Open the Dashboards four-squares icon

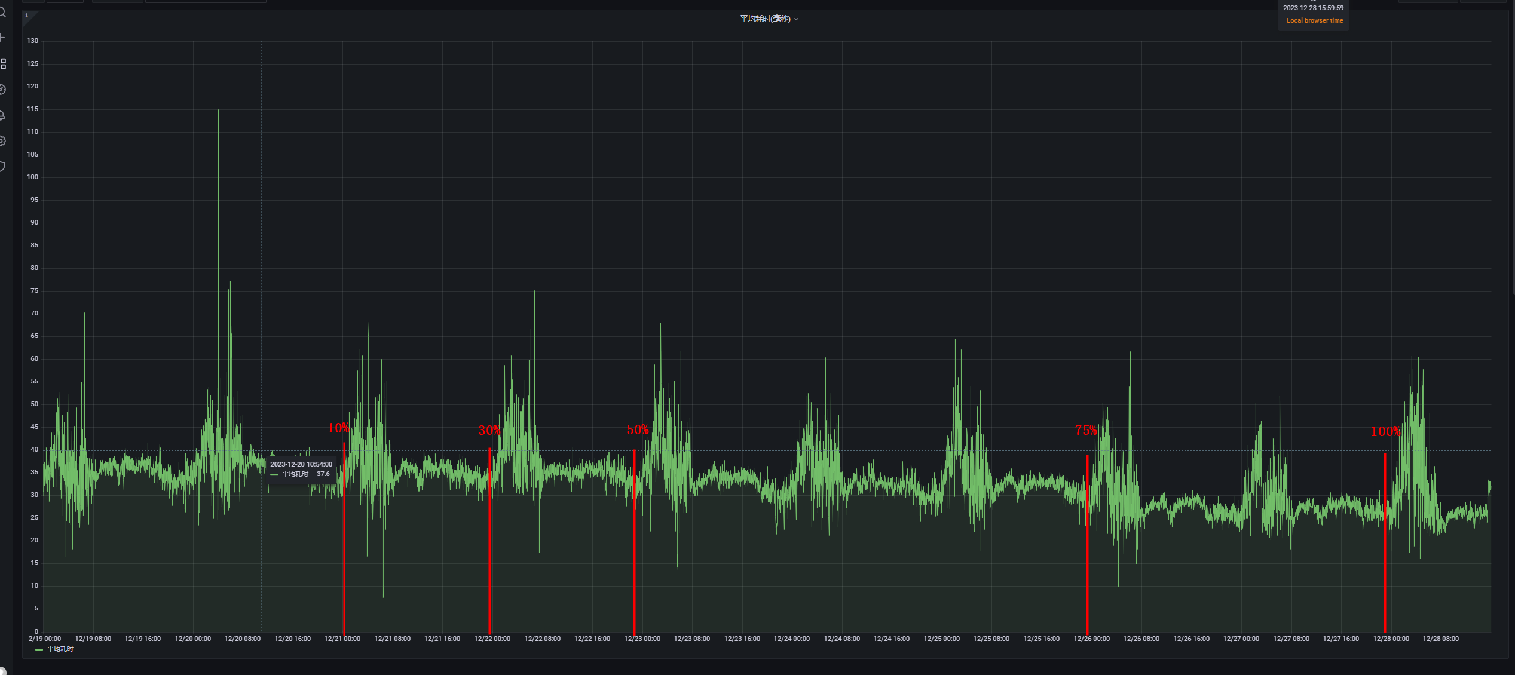tap(3, 63)
